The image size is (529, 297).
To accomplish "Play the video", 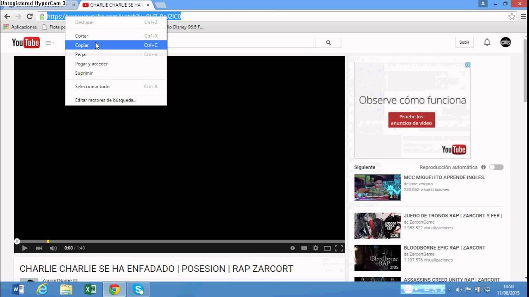I will pos(25,248).
